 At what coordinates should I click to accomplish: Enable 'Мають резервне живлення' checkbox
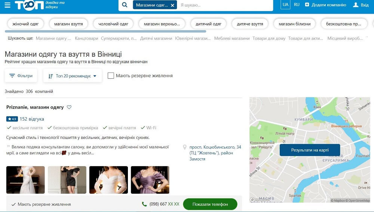coord(111,76)
